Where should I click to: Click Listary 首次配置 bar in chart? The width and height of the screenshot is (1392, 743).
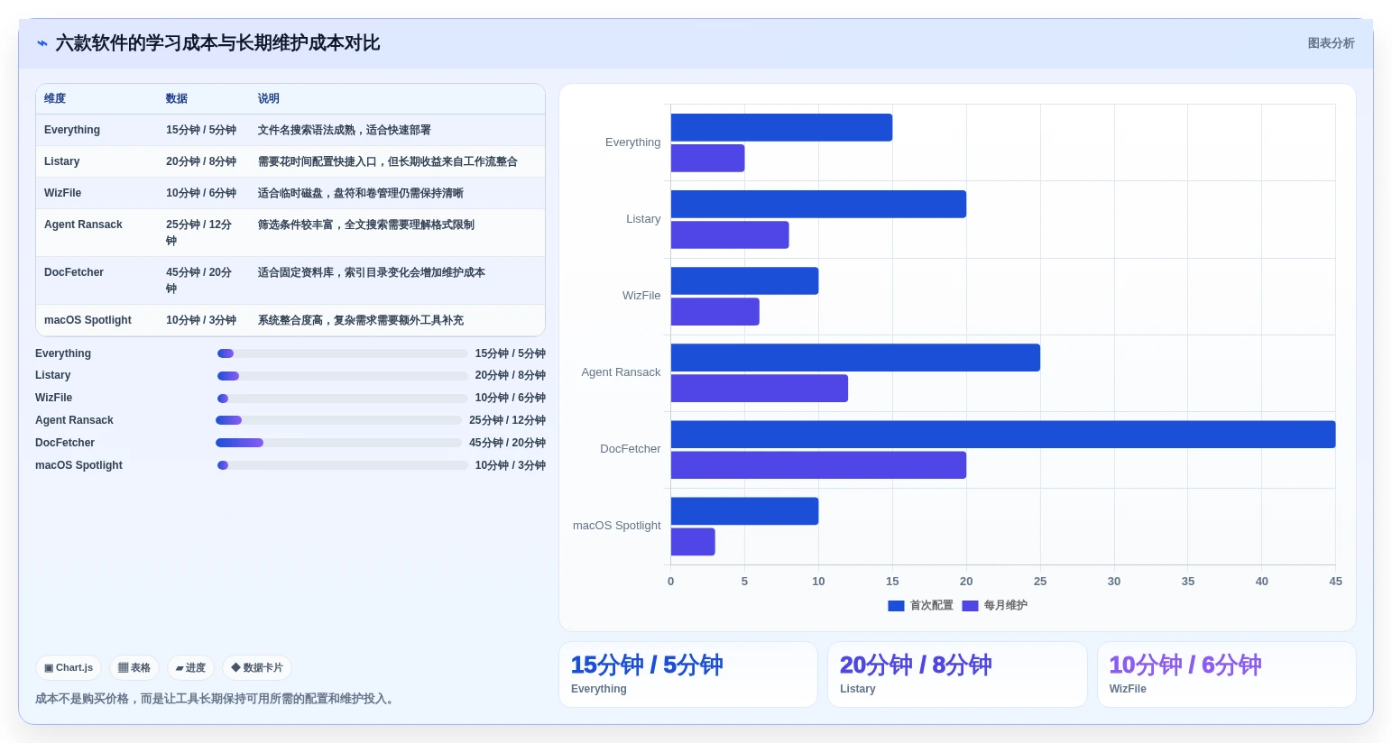[818, 204]
